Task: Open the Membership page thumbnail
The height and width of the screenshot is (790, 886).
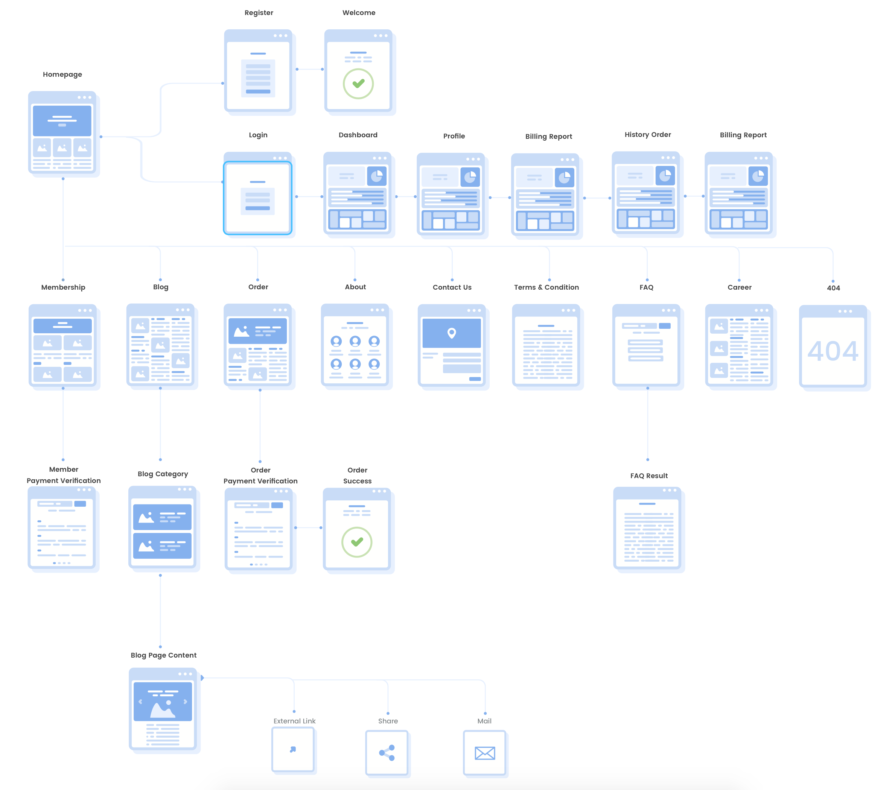Action: pyautogui.click(x=62, y=345)
